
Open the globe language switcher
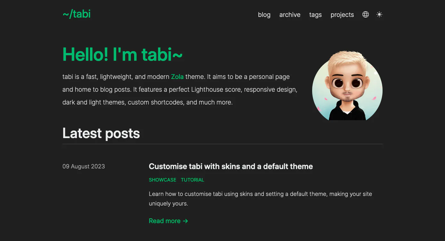point(366,14)
